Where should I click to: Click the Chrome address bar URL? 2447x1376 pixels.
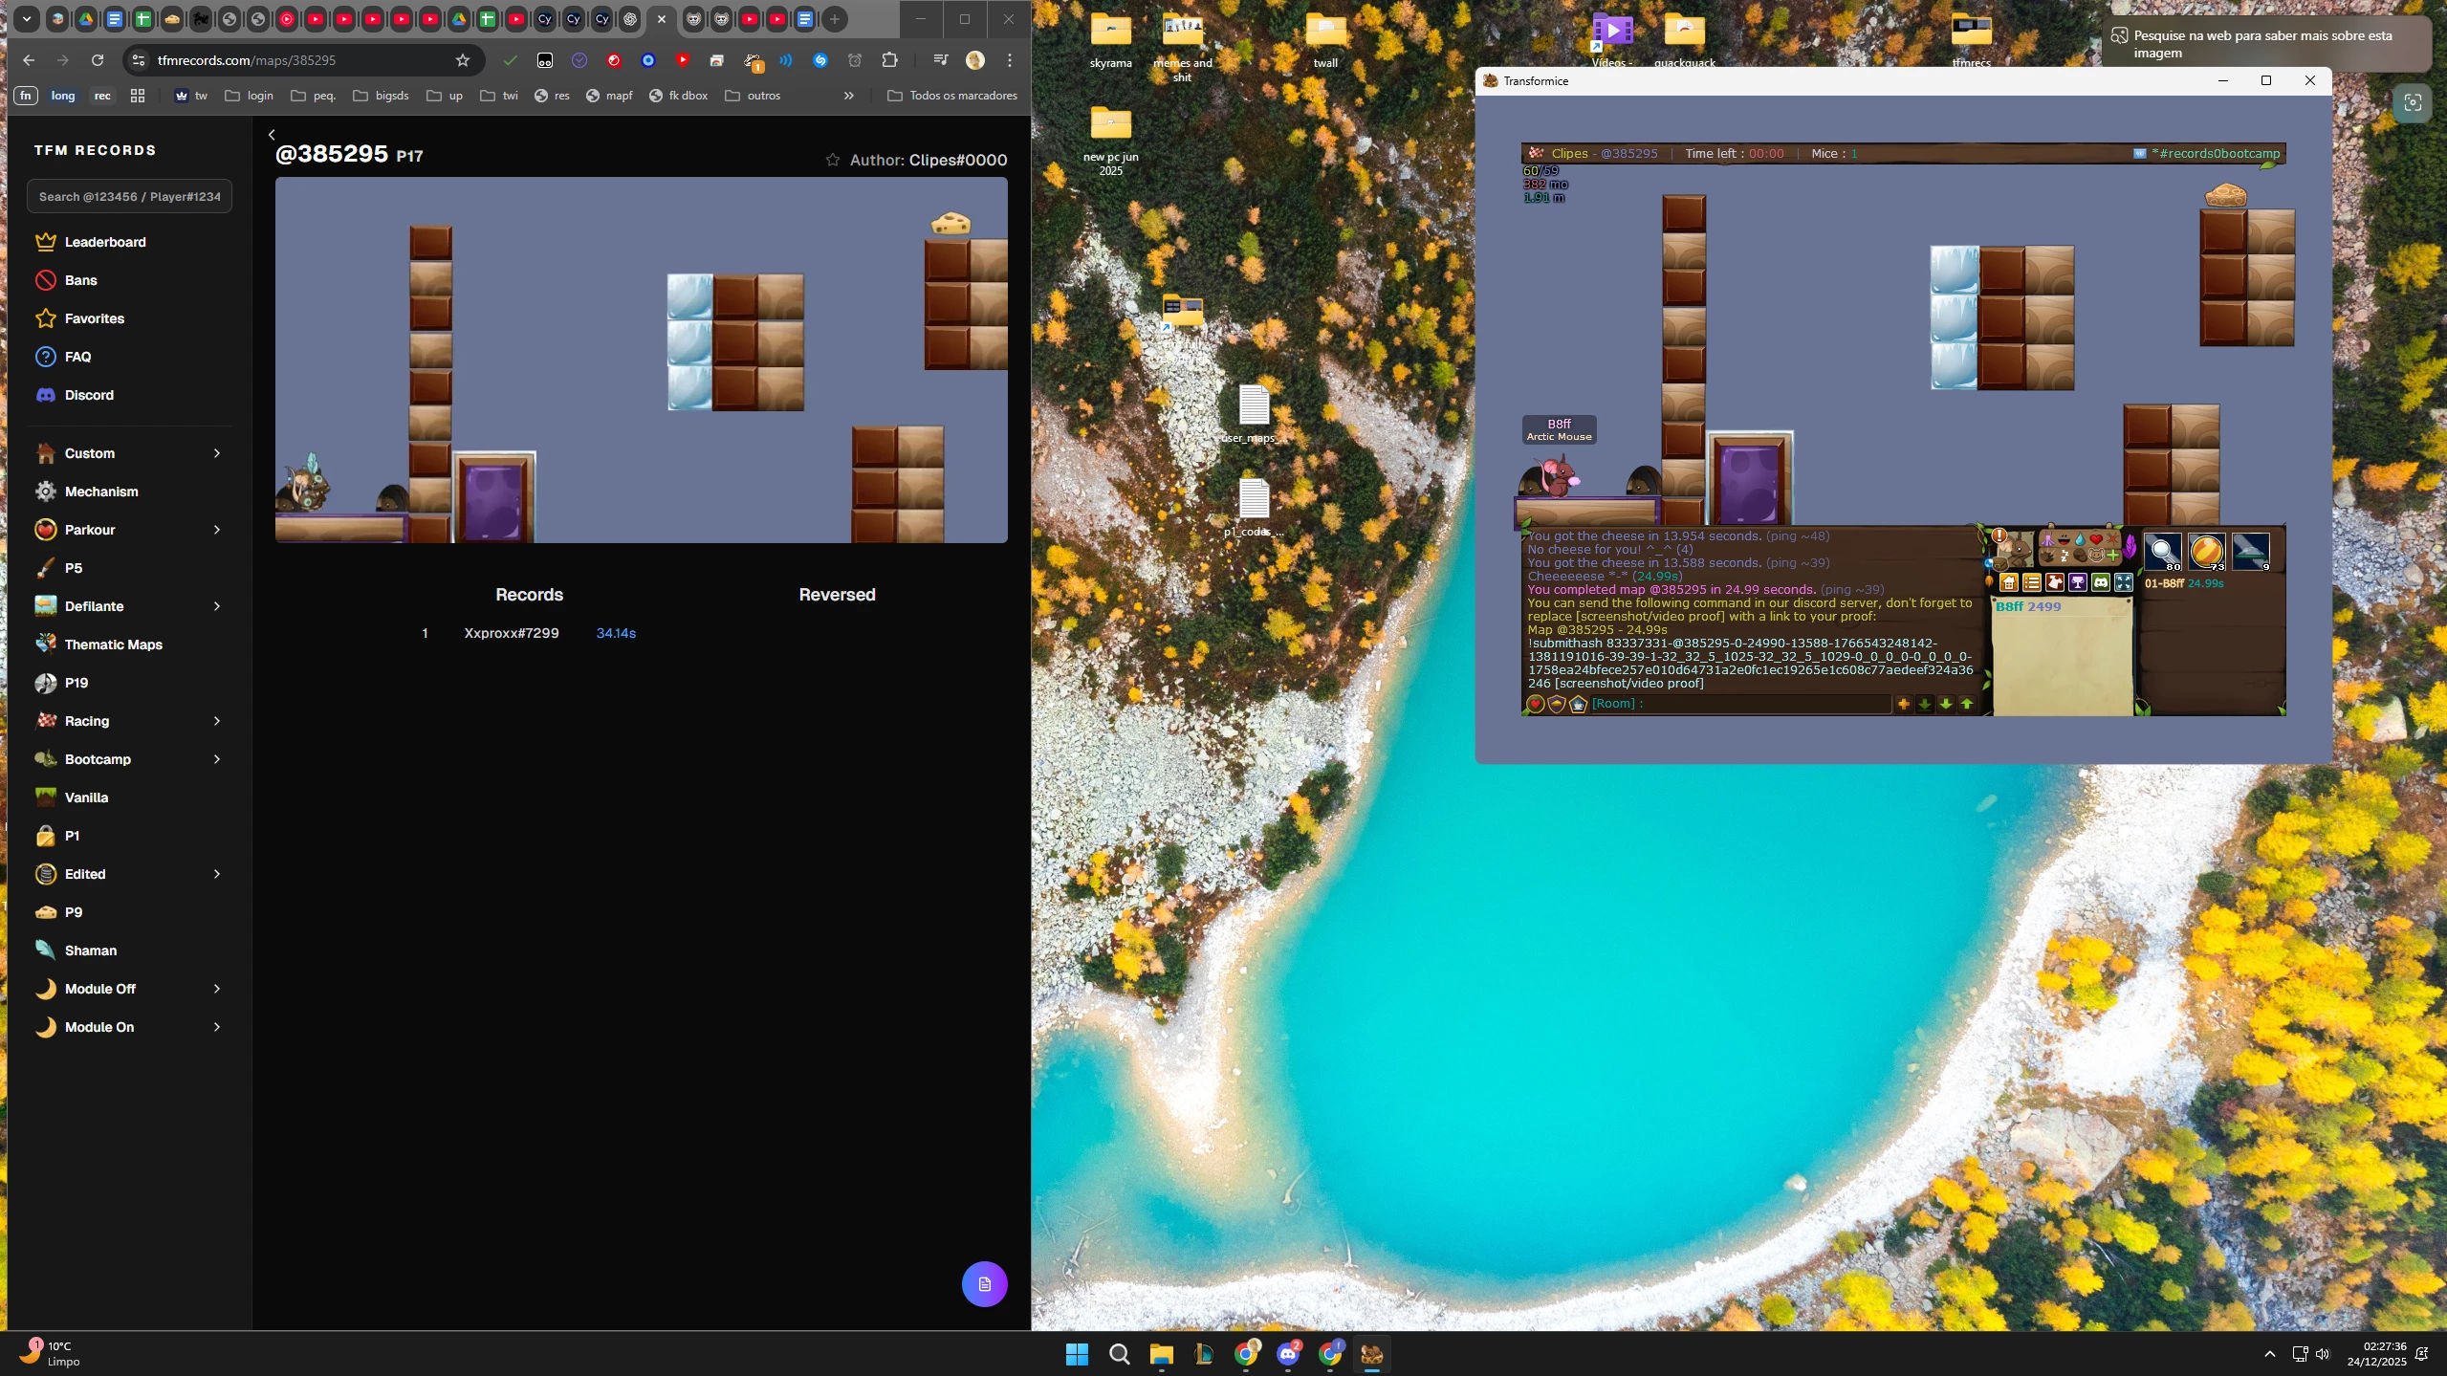tap(247, 60)
